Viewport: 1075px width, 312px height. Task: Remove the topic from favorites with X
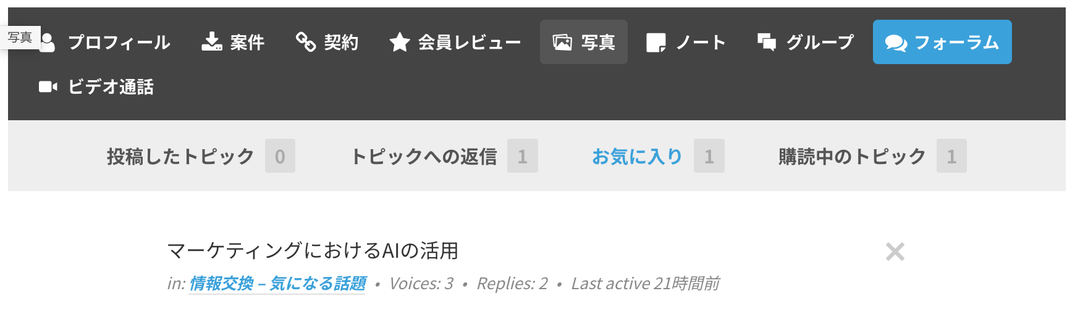(895, 252)
